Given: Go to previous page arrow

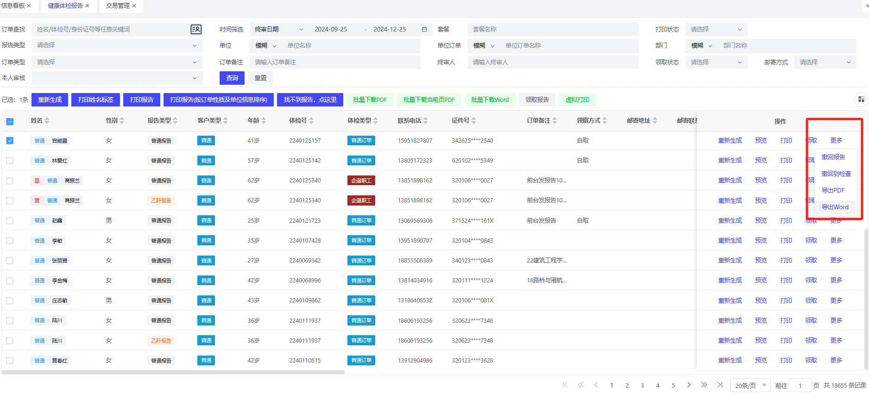Looking at the screenshot, I should pyautogui.click(x=596, y=385).
